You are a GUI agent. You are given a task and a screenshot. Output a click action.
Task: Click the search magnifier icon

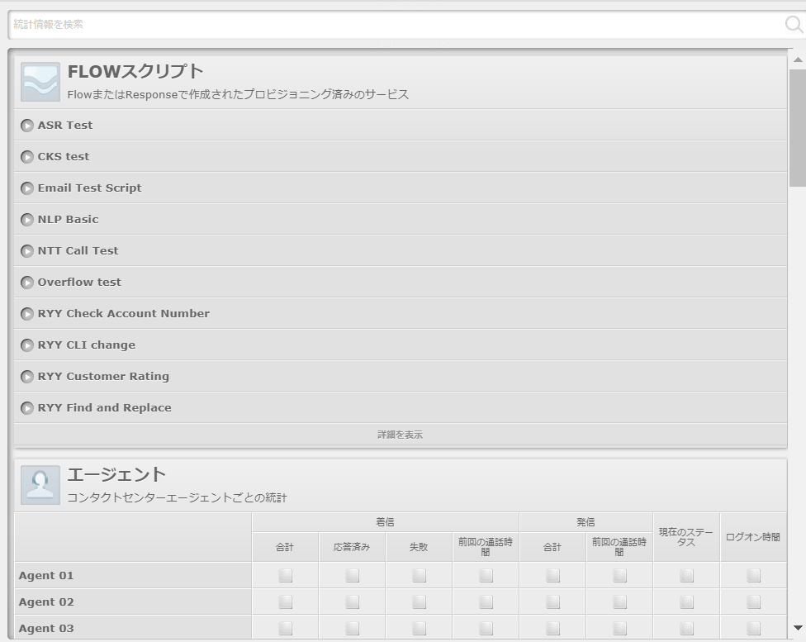tap(794, 24)
